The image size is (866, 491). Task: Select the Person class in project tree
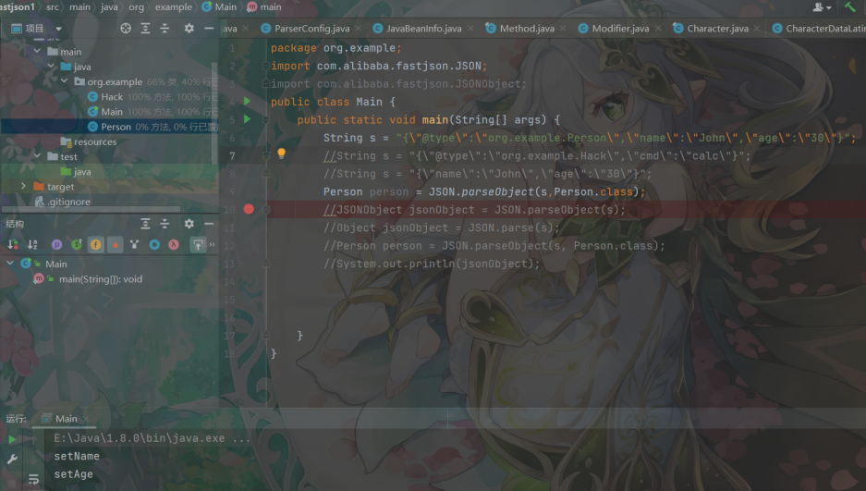pos(116,127)
